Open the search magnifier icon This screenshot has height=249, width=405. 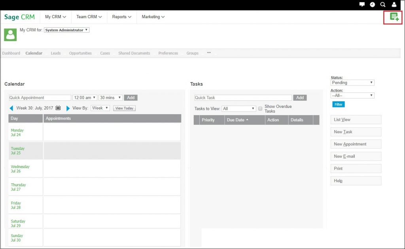pos(383,4)
